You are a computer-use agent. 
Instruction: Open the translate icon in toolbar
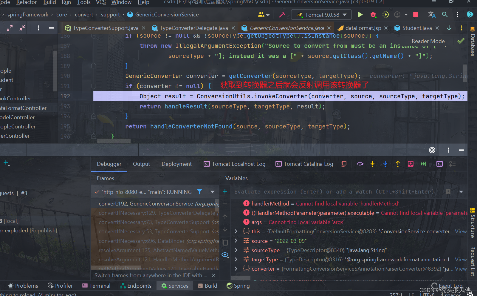point(432,15)
